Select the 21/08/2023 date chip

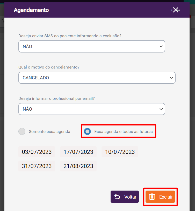(x=78, y=166)
